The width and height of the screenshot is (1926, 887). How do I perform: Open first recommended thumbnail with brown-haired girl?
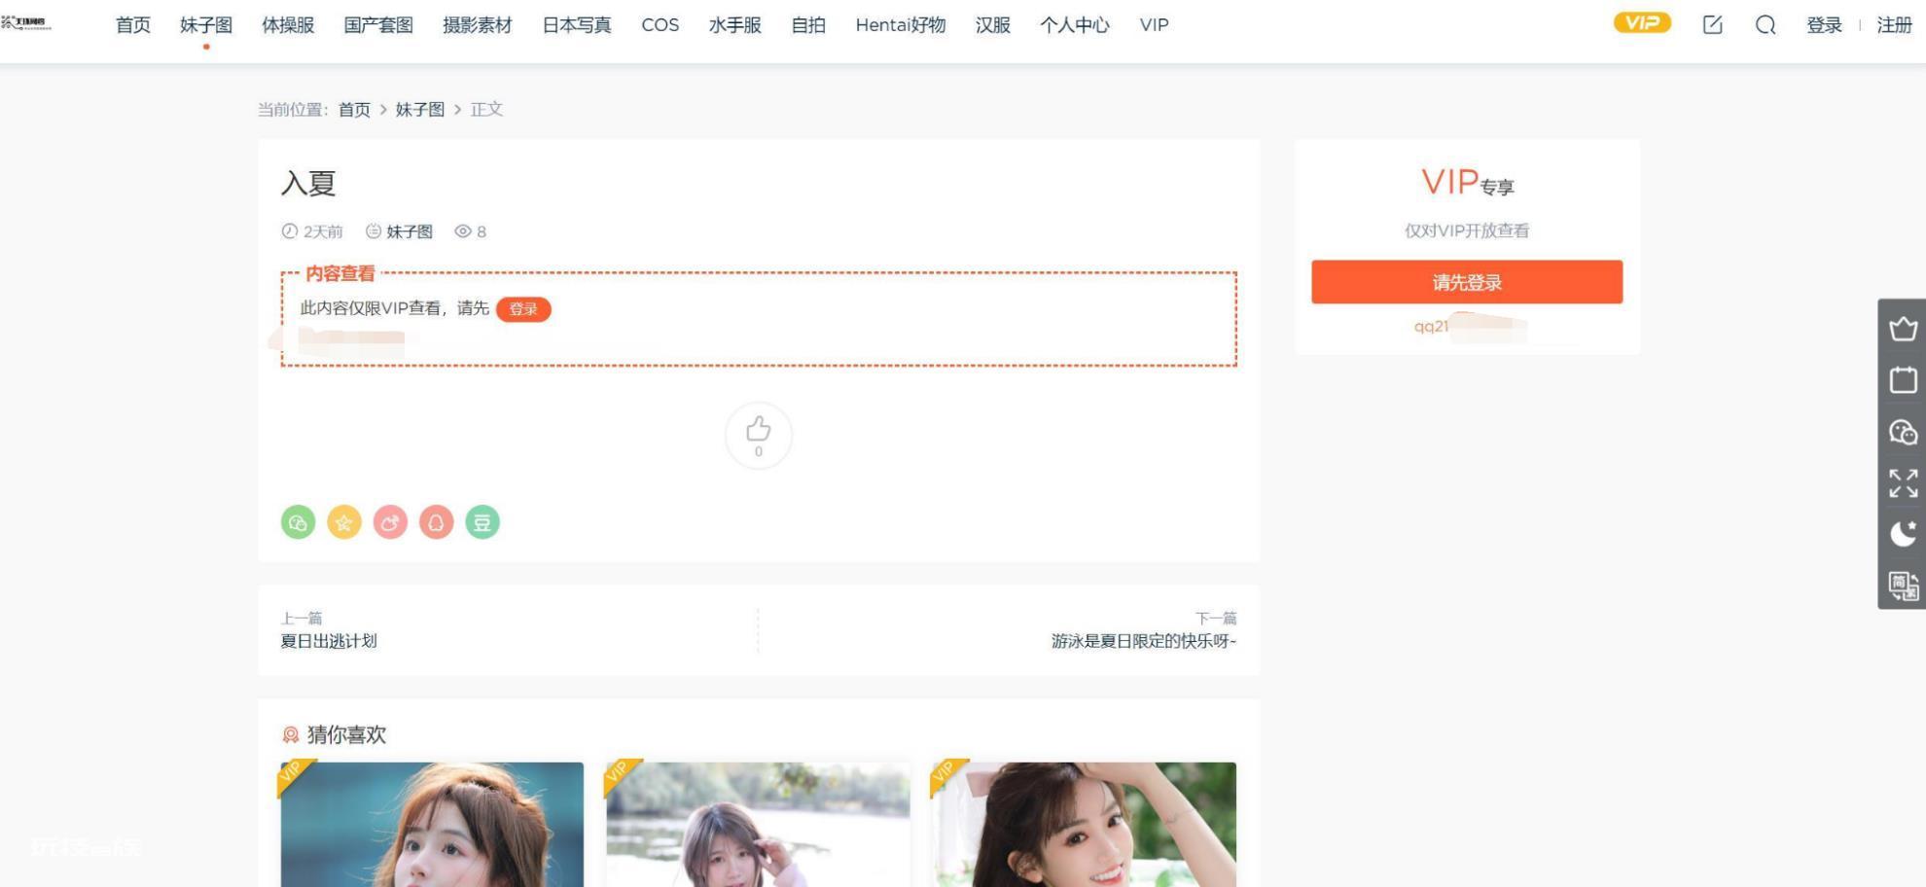coord(432,825)
